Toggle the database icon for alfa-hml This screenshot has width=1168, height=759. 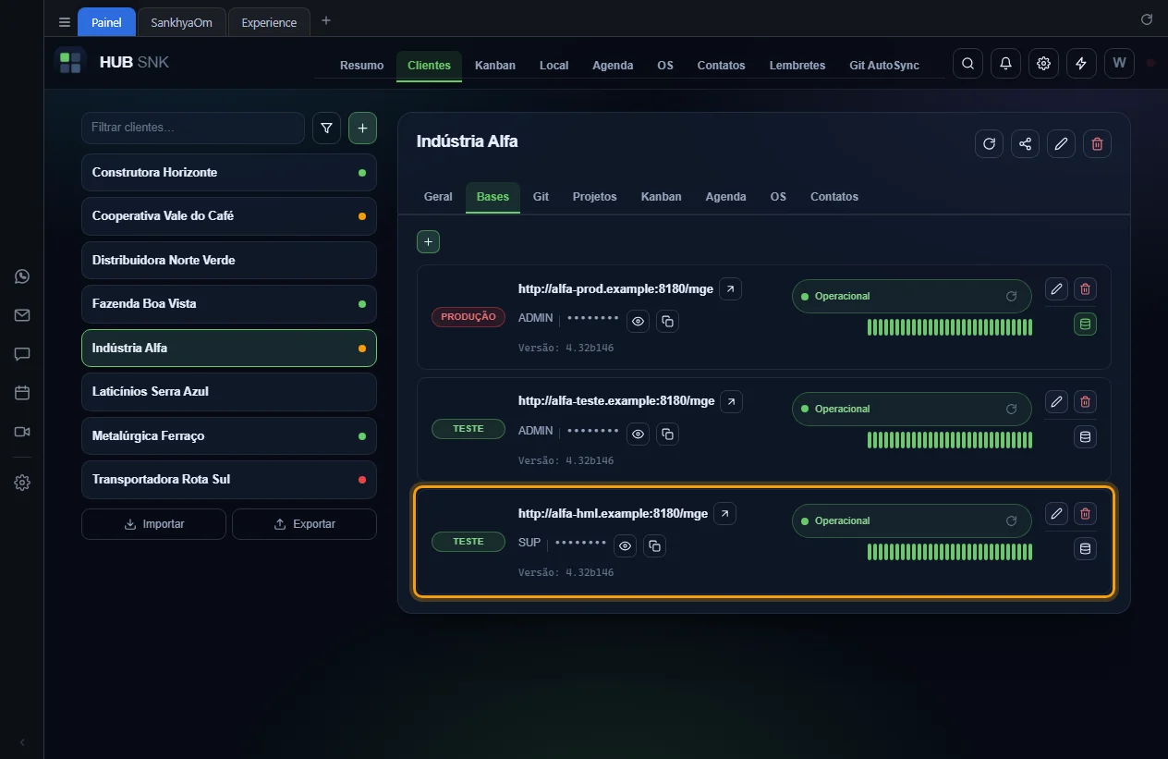tap(1086, 548)
